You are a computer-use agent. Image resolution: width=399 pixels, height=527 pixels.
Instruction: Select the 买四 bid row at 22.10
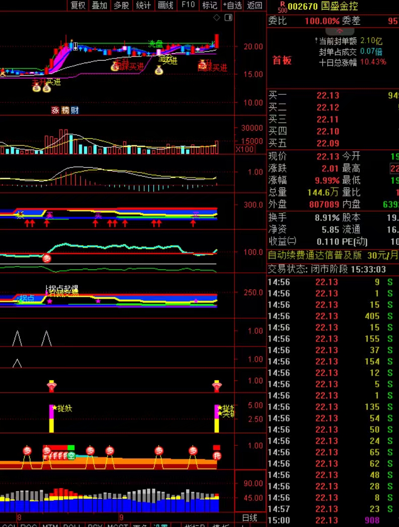click(x=333, y=132)
